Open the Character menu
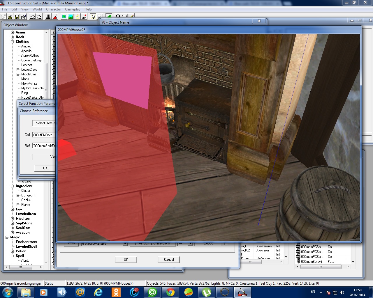This screenshot has width=373, height=298. coord(54,9)
